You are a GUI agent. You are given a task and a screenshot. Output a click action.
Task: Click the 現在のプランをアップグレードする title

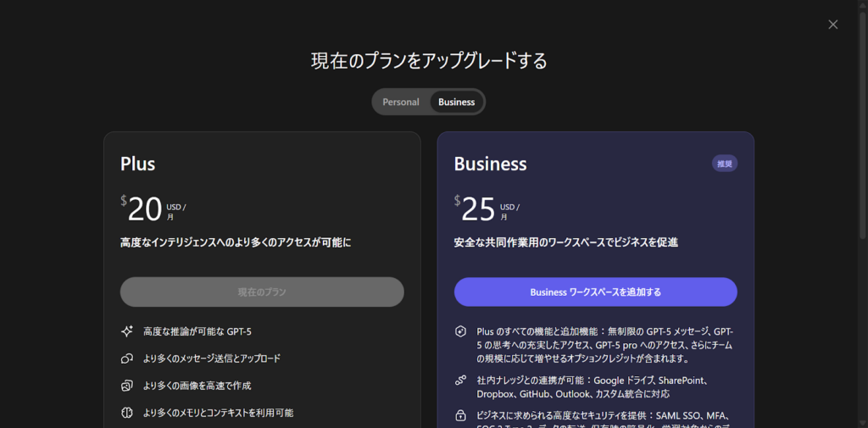(429, 61)
